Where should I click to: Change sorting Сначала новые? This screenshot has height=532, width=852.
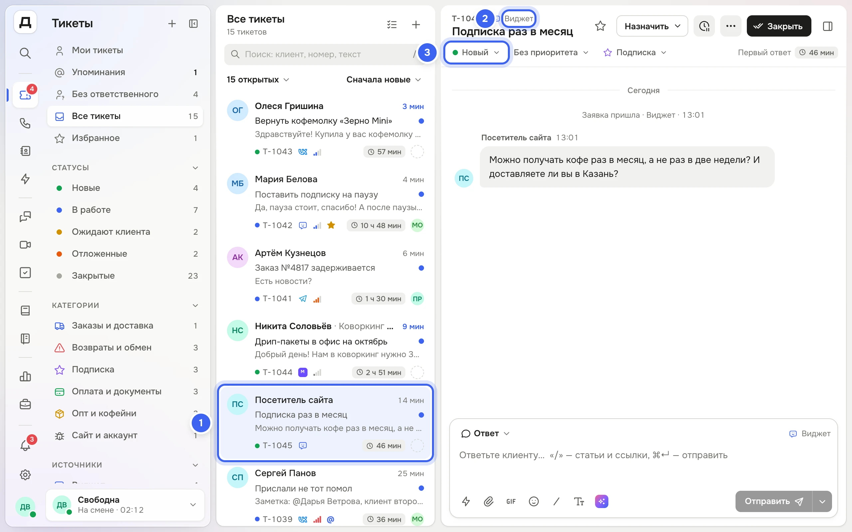[384, 79]
